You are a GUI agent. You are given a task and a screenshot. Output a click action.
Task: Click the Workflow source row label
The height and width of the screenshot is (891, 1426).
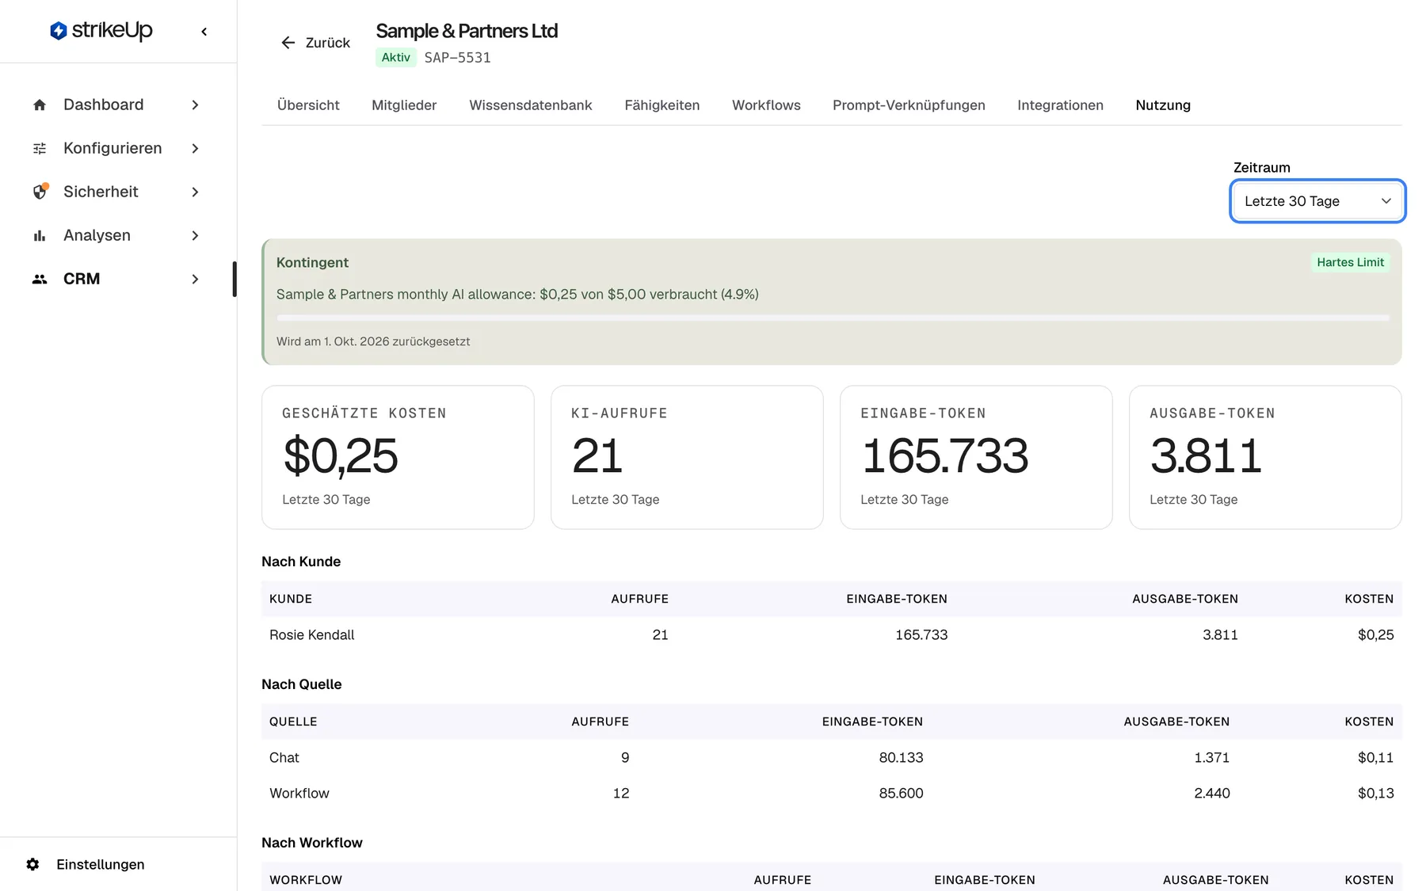click(x=299, y=793)
